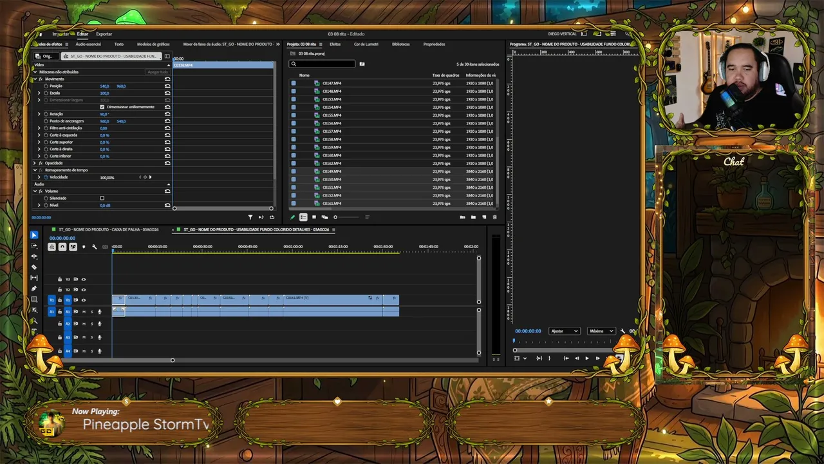Switch to the Exportar tab
This screenshot has width=824, height=464.
104,34
